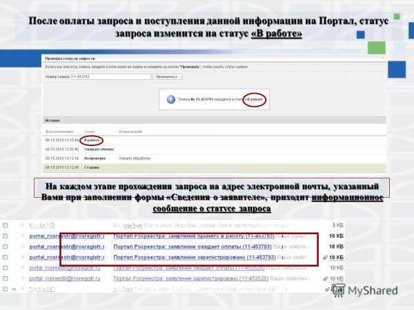The width and height of the screenshot is (414, 310).
Task: Click the 'История' section header
Action: (x=214, y=121)
